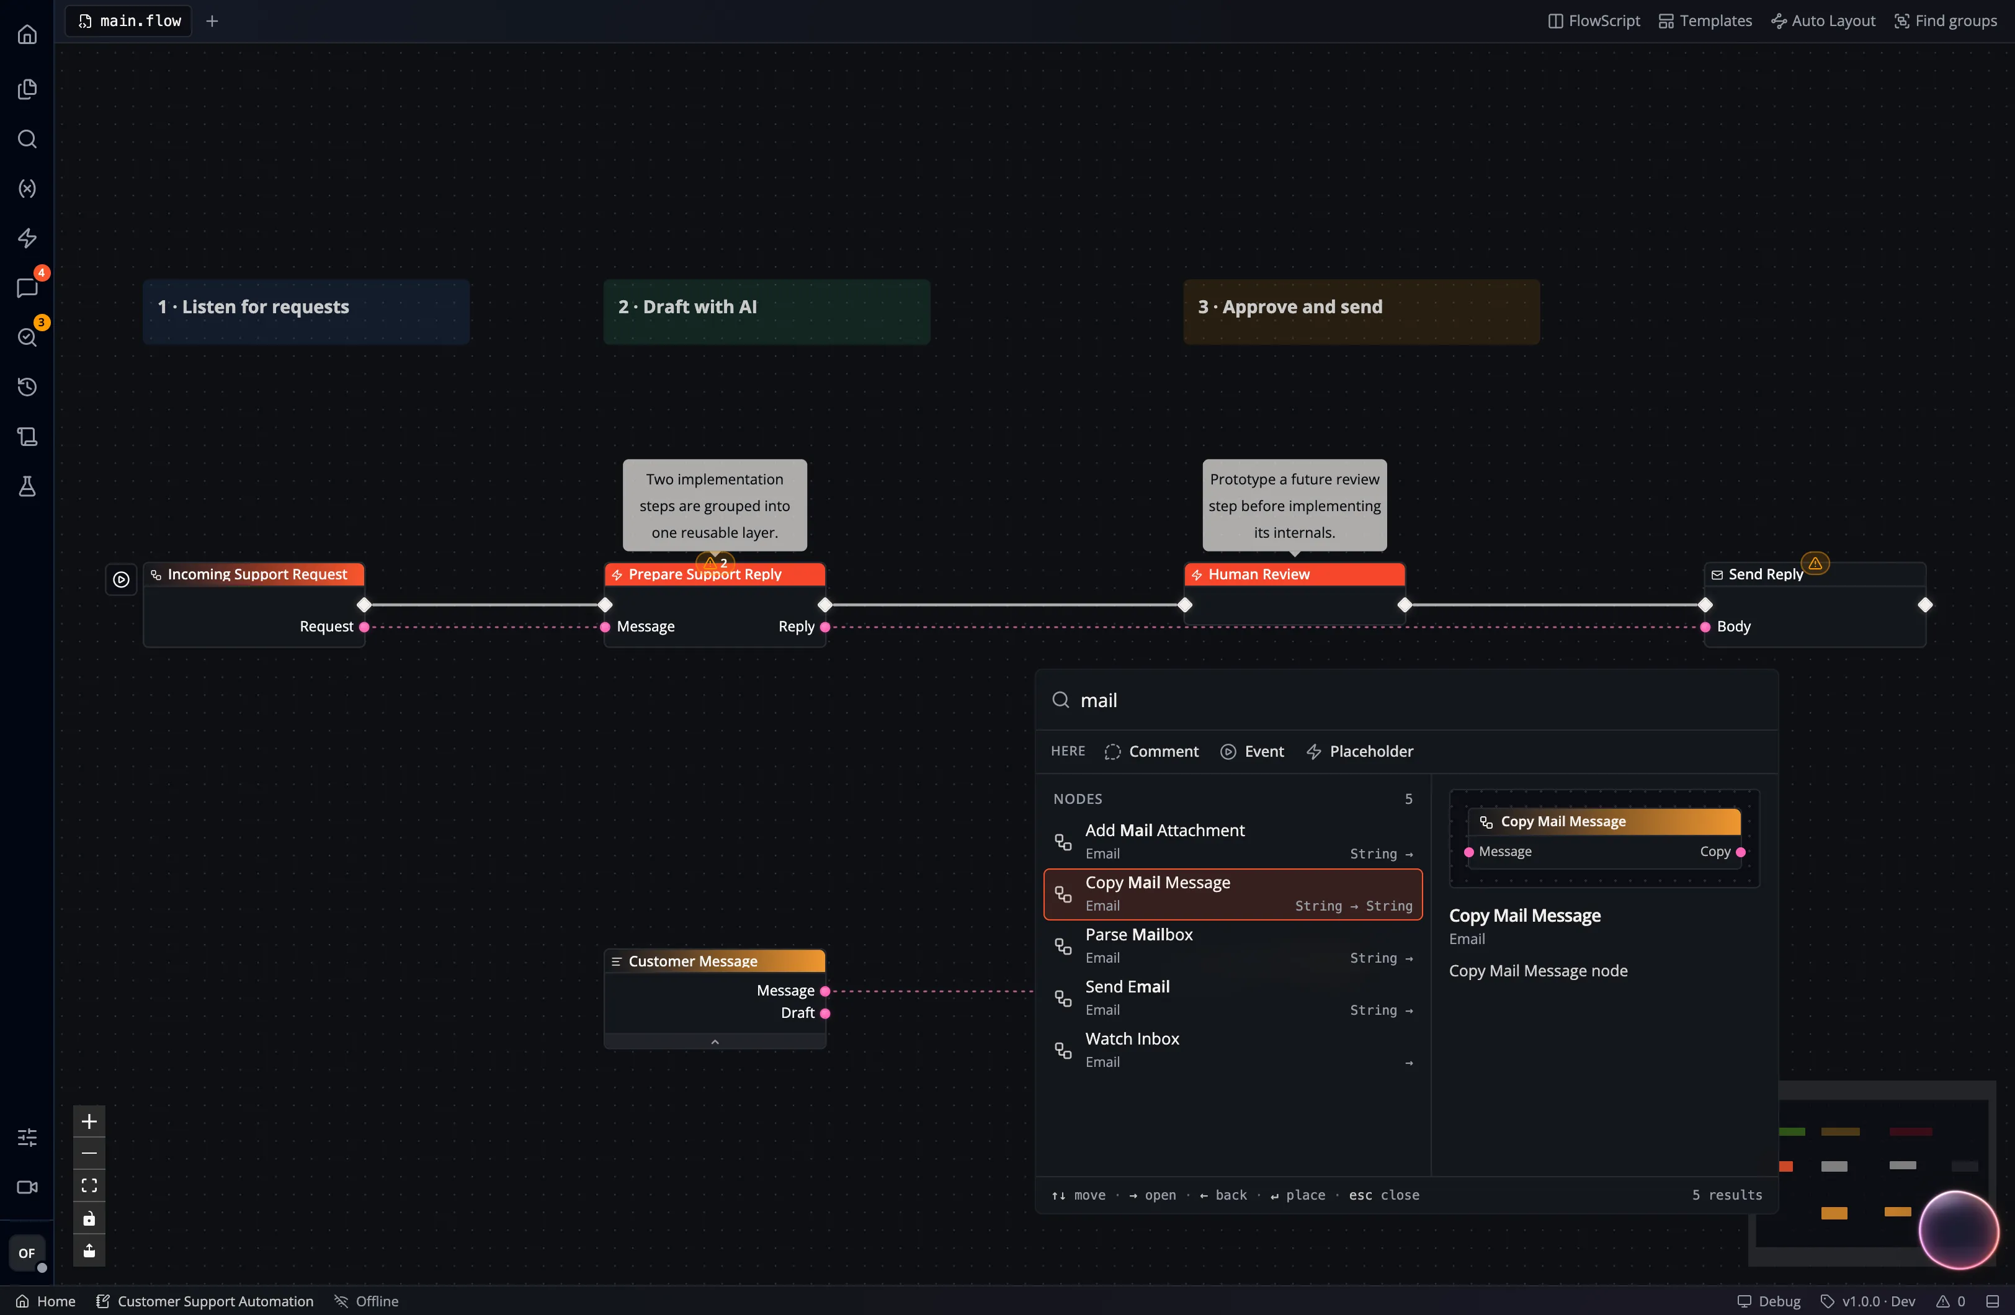Viewport: 2015px width, 1315px height.
Task: Click the Prepare Support Reply node header
Action: pos(715,574)
